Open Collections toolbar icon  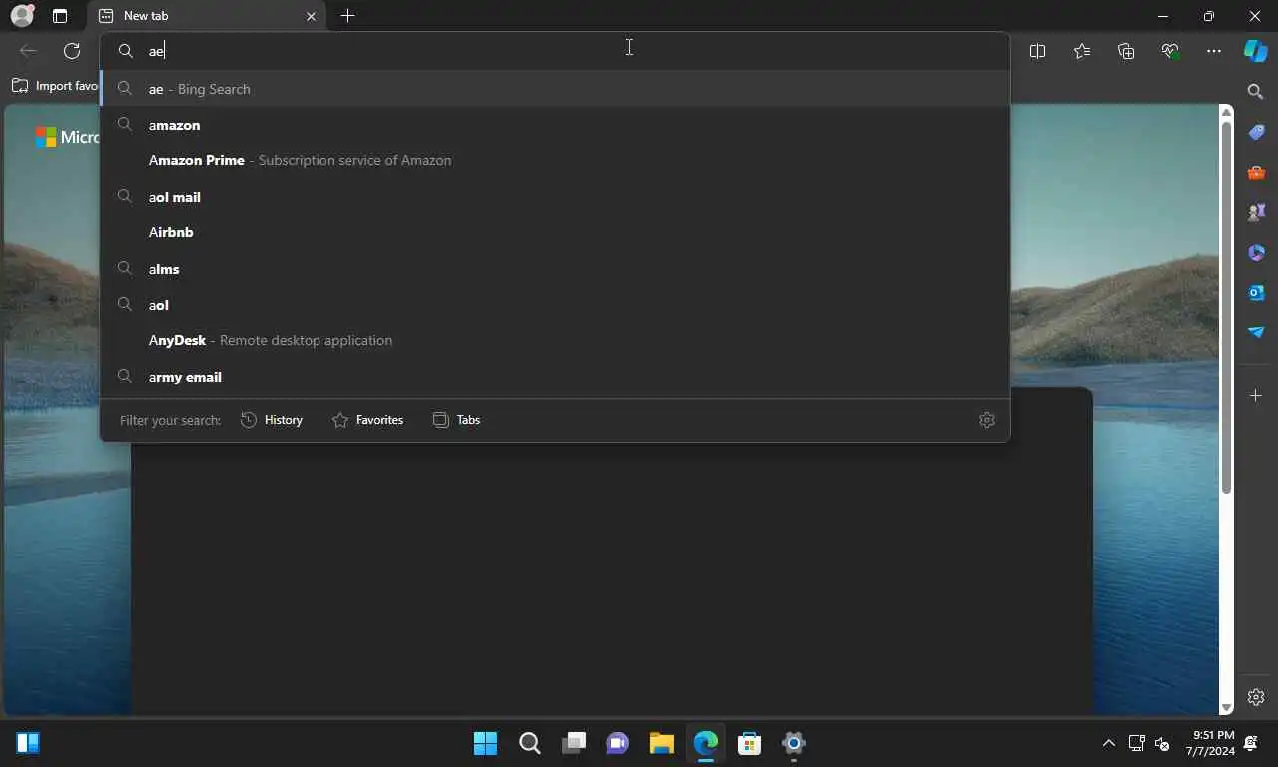click(x=1126, y=51)
